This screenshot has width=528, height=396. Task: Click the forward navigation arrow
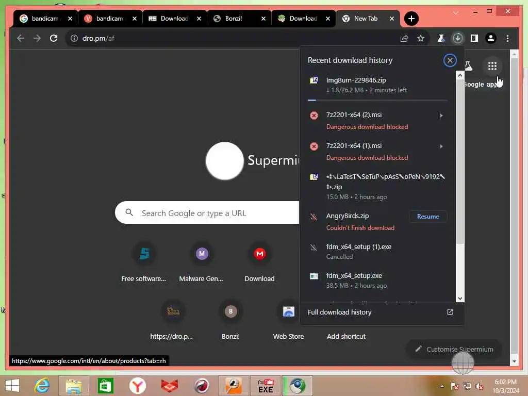click(x=37, y=38)
